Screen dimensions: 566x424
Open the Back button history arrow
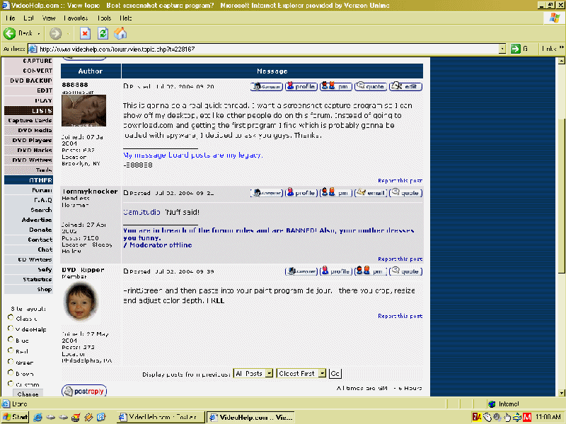pos(39,34)
